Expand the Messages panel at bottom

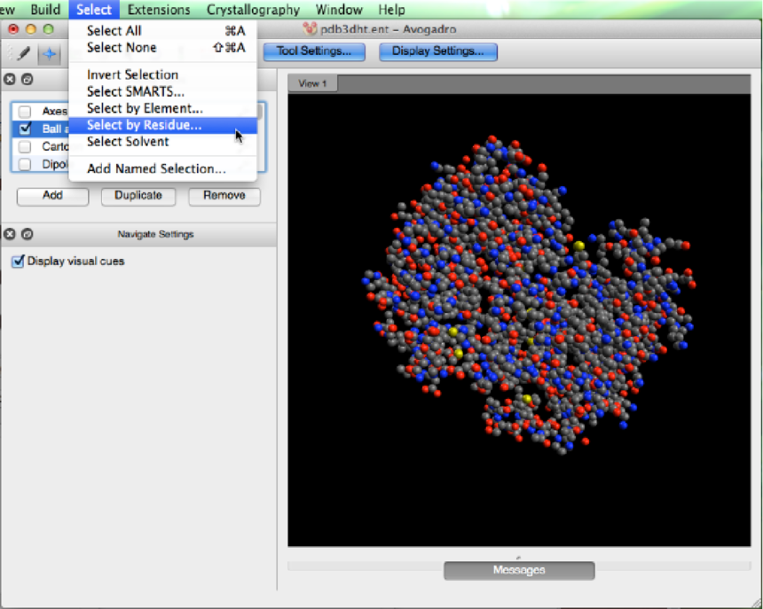tap(519, 570)
